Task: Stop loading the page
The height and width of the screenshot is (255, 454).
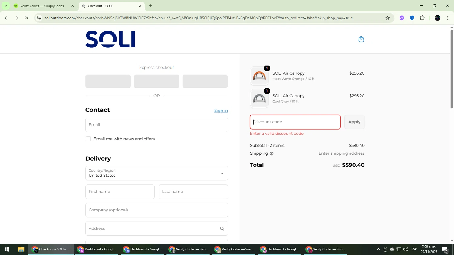Action: (27, 18)
